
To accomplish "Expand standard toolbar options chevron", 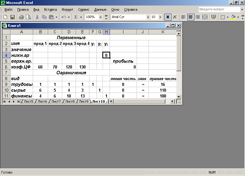I will point(106,17).
